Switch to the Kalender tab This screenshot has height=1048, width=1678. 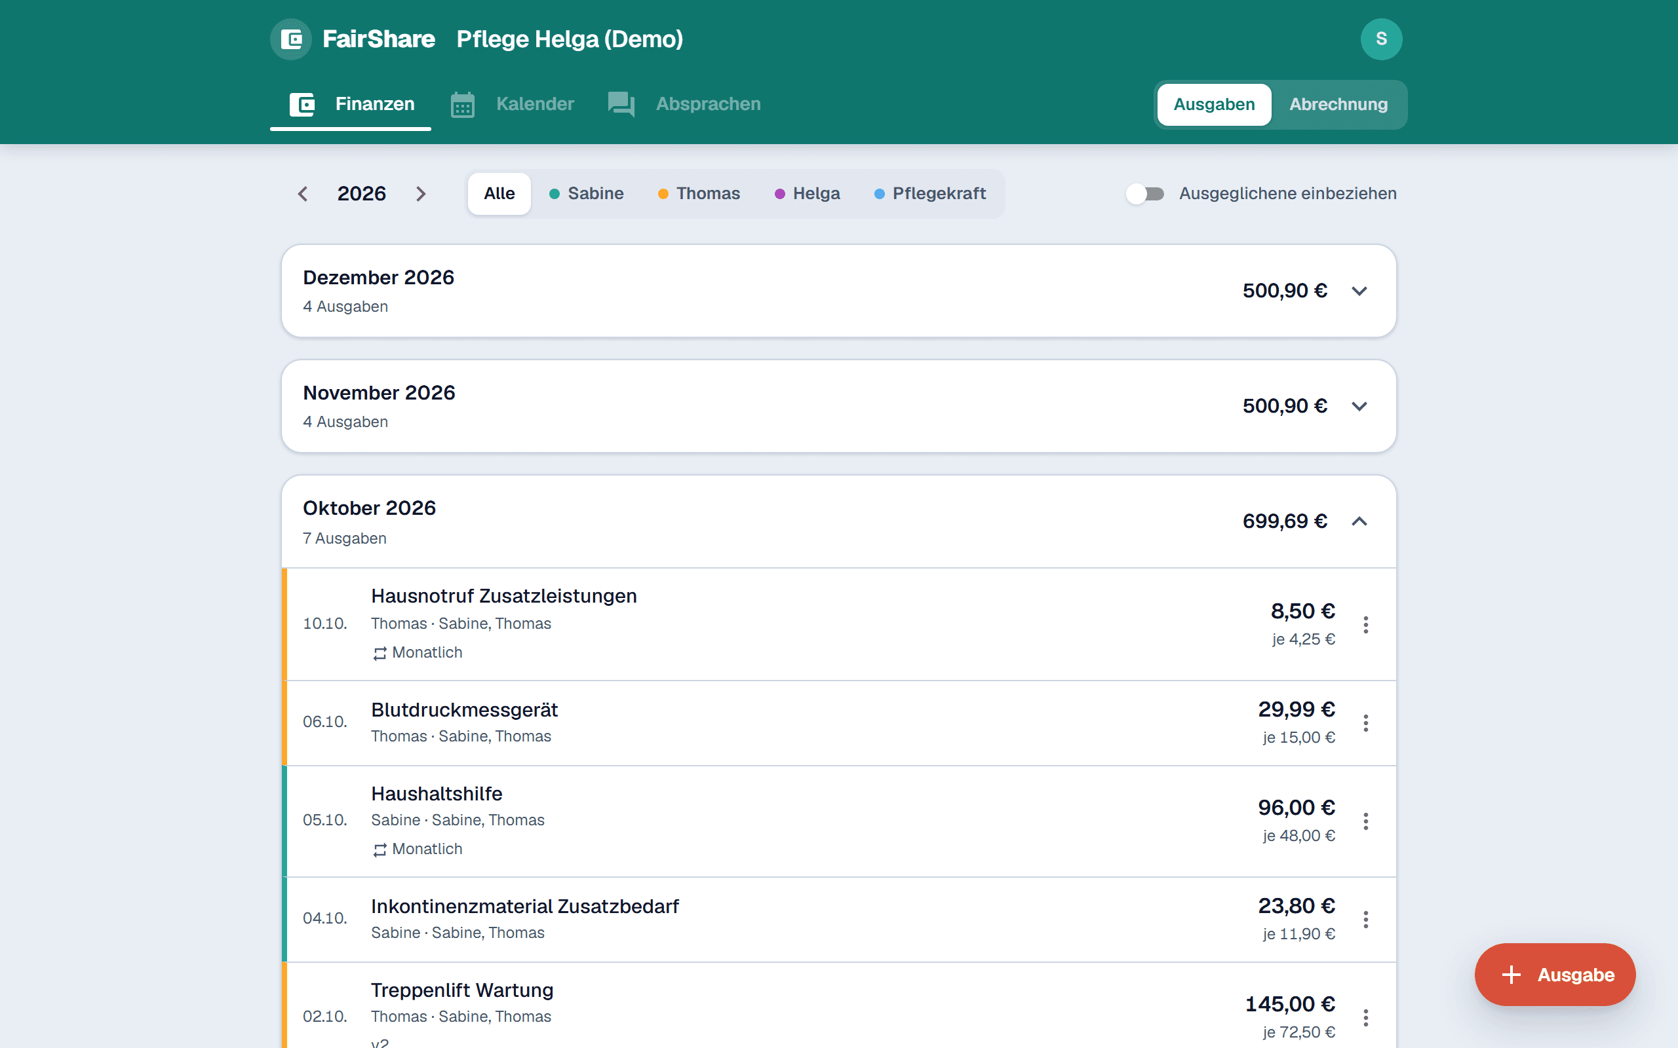click(x=513, y=105)
